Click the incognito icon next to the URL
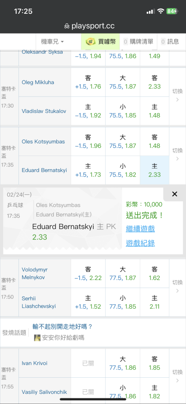The image size is (186, 404). 67,26
